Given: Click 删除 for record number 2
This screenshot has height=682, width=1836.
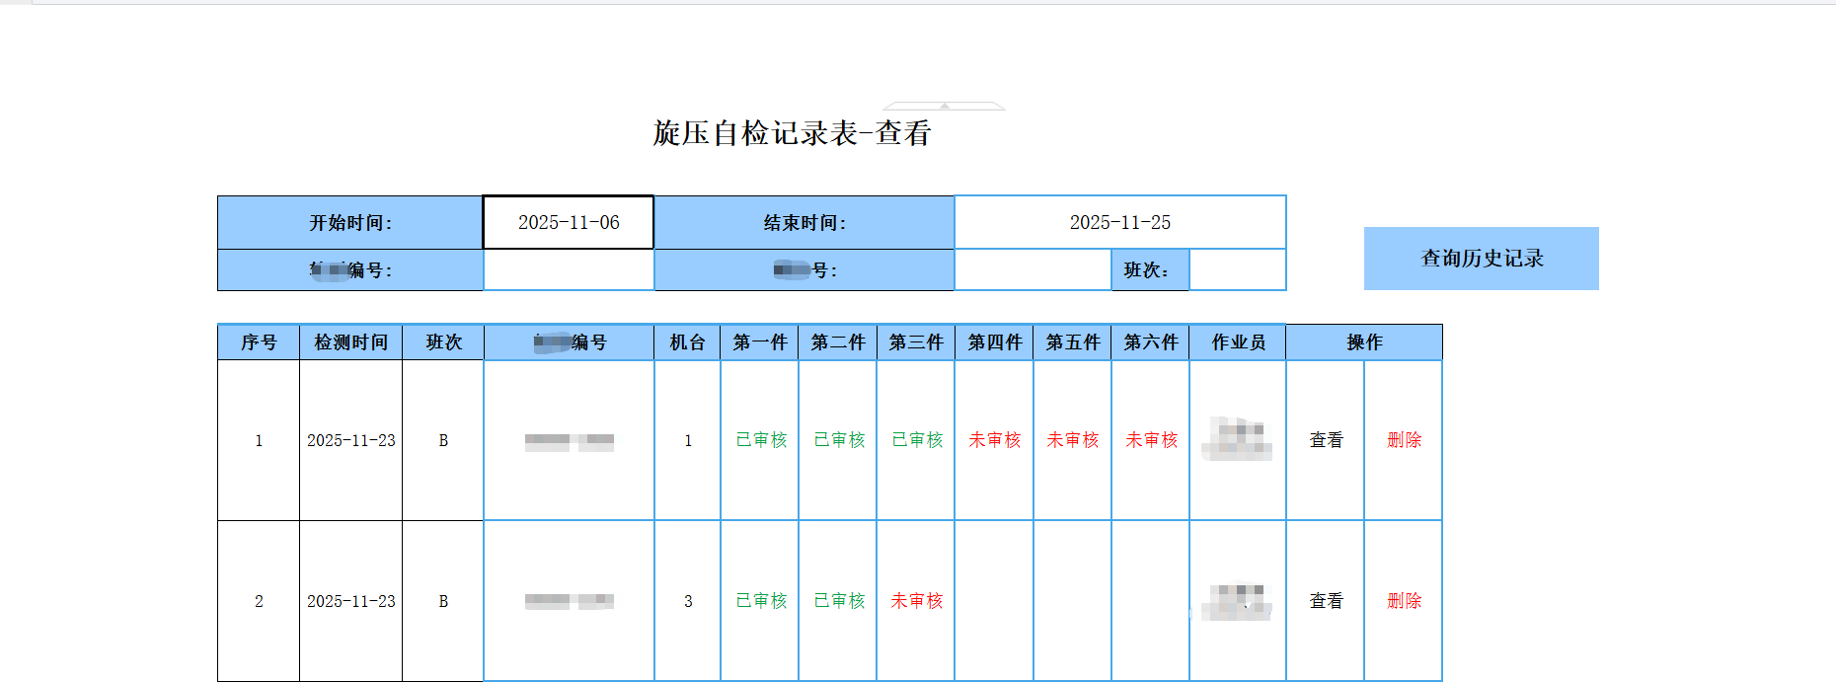Looking at the screenshot, I should tap(1404, 601).
